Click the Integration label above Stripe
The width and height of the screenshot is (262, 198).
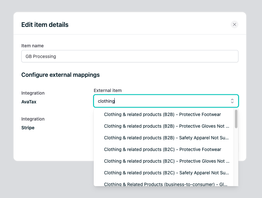[x=33, y=119]
